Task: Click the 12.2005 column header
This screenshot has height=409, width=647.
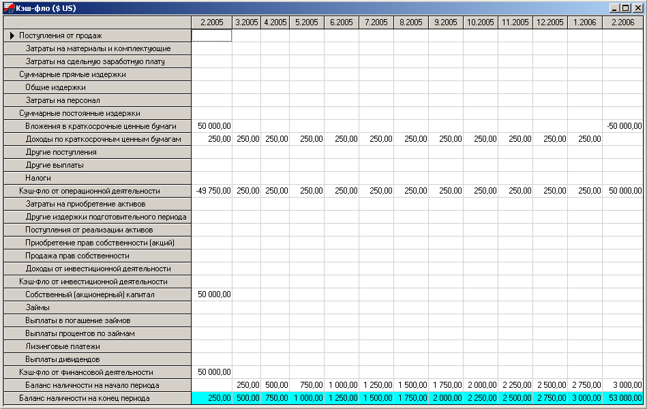Action: click(x=550, y=22)
